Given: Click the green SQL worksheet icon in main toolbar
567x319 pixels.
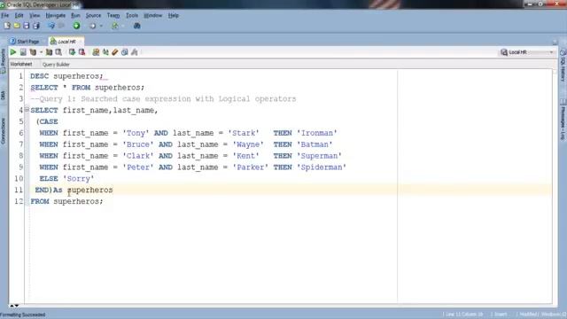Looking at the screenshot, I should click(x=114, y=26).
